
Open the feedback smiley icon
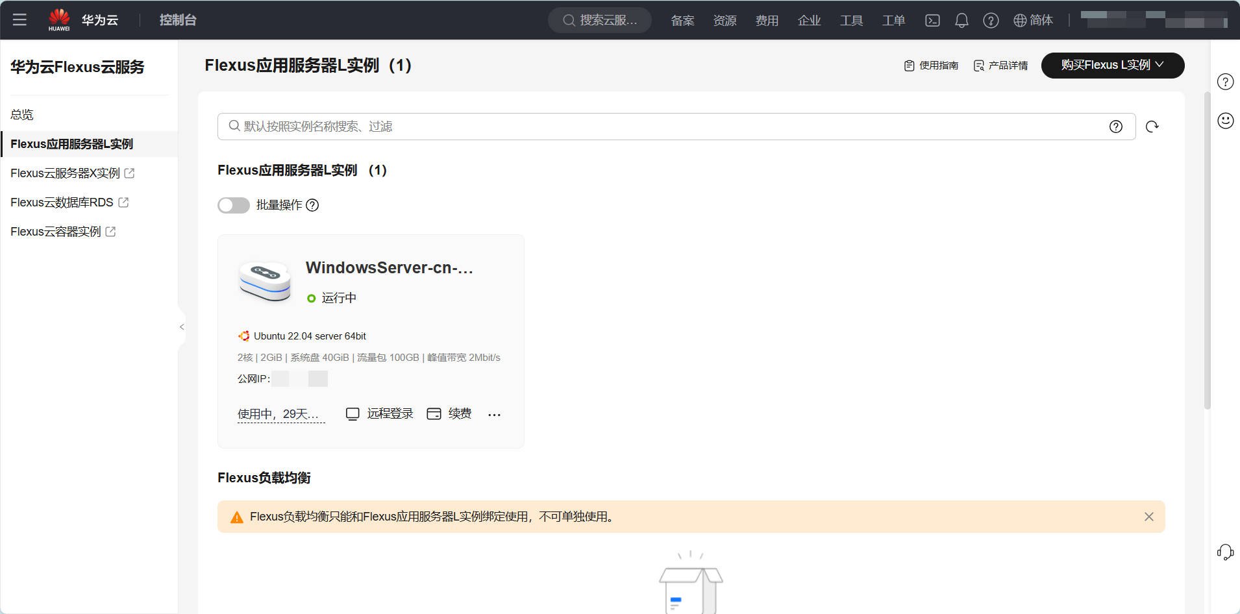1225,121
